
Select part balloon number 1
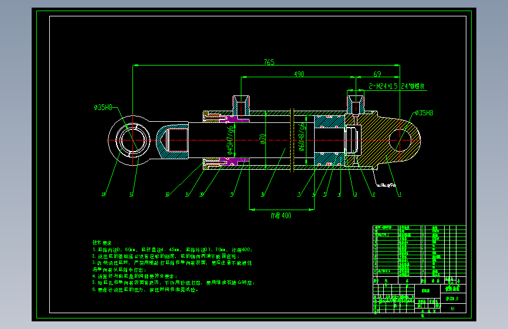[400, 194]
